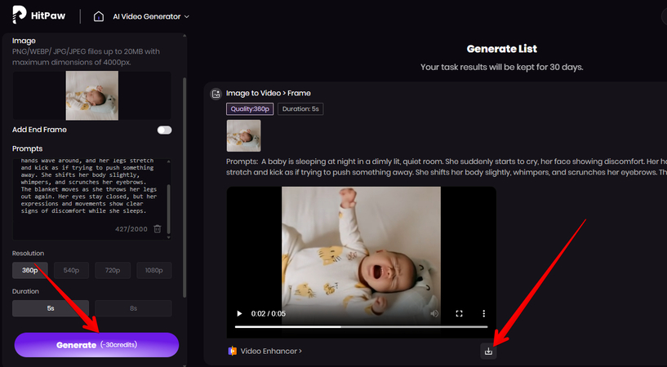Click the Generate button
Image resolution: width=667 pixels, height=367 pixels.
pos(96,345)
